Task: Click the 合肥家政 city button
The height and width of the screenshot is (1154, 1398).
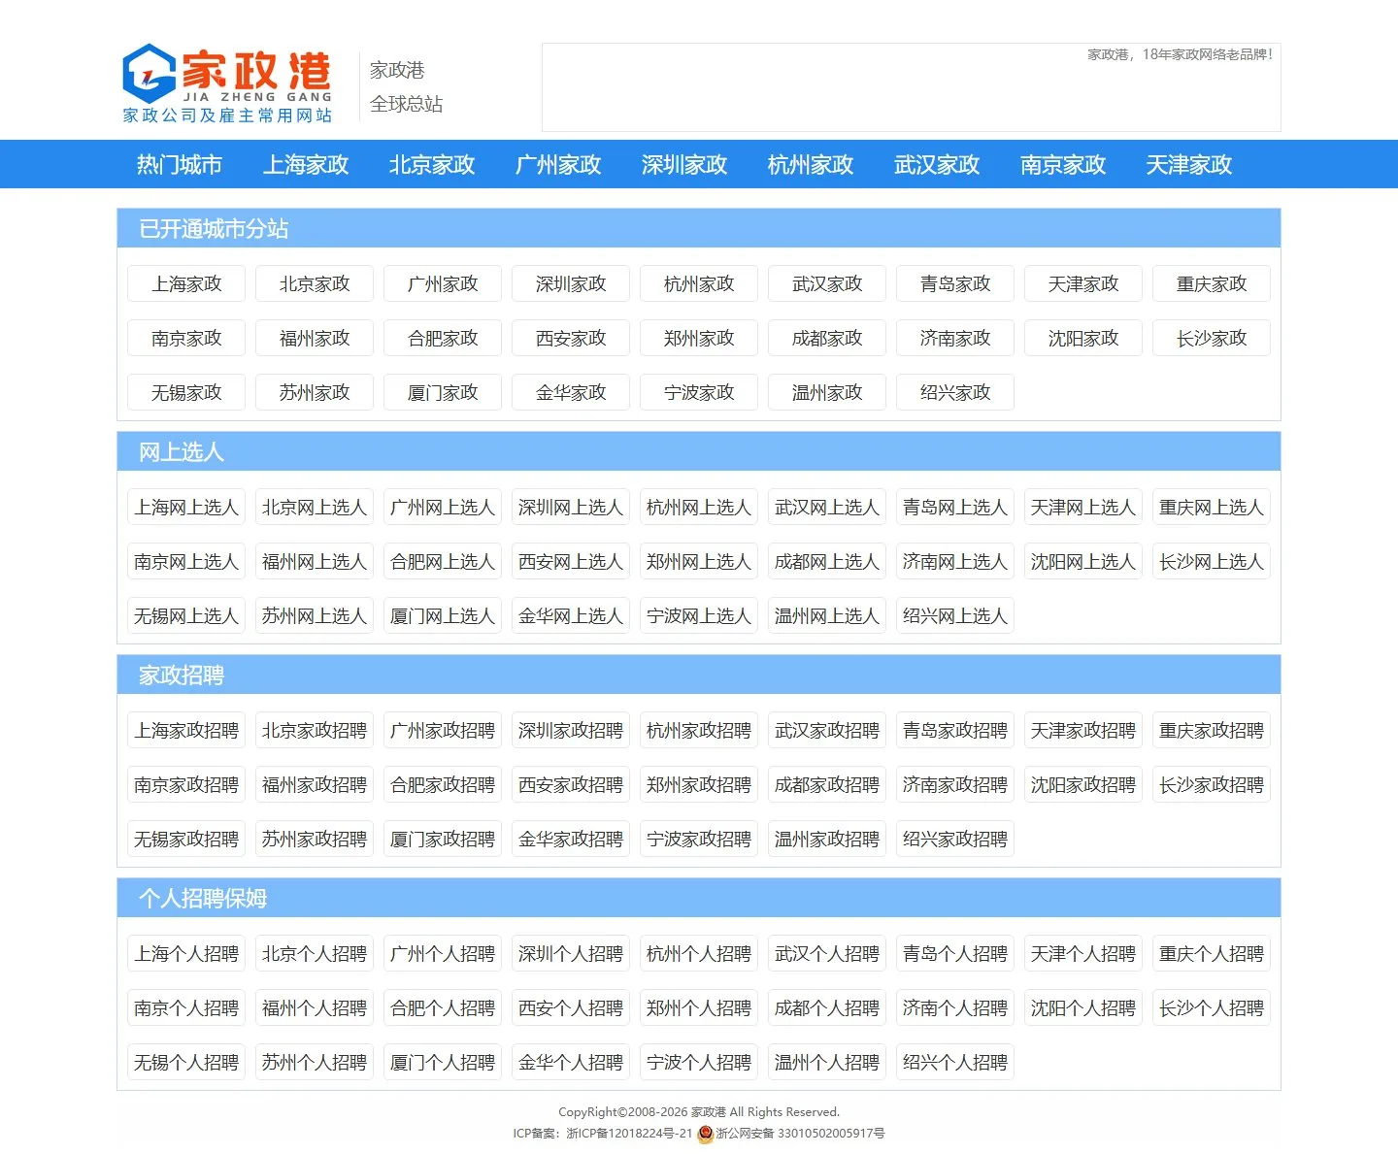Action: (443, 338)
